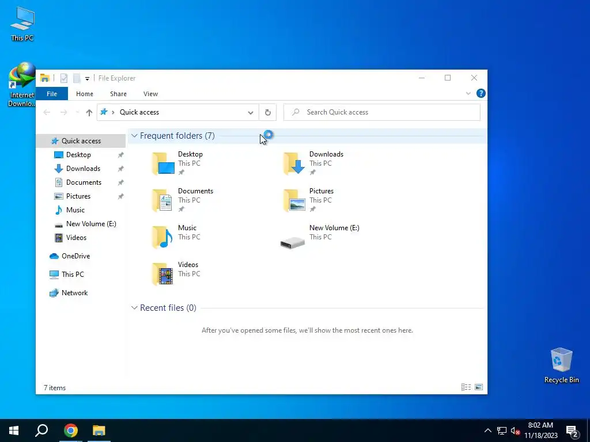This screenshot has width=590, height=442.
Task: Click File Explorer taskbar button
Action: point(99,430)
